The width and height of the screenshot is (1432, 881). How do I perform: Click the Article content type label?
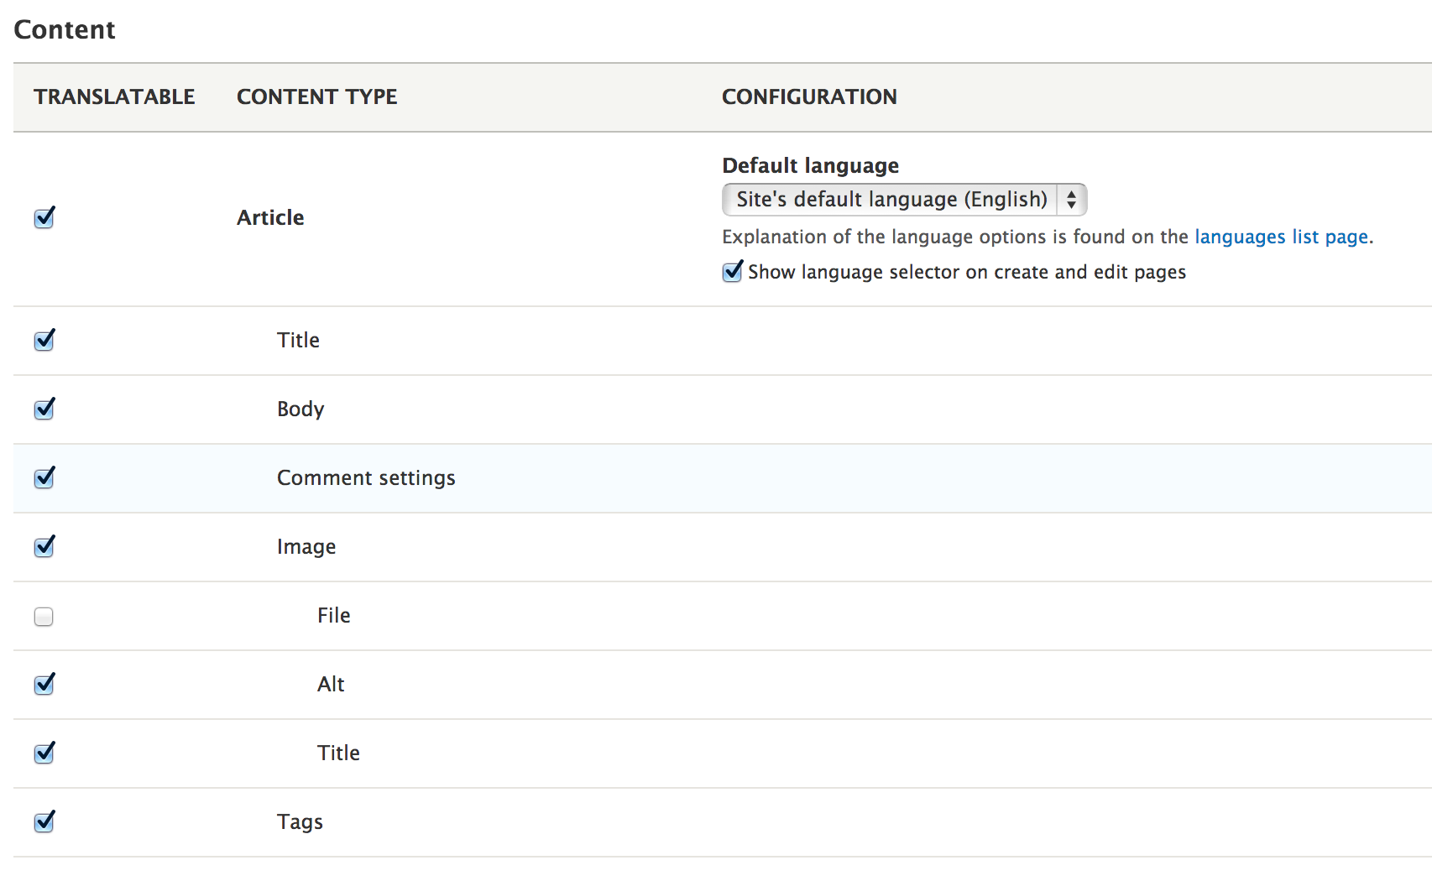[270, 218]
